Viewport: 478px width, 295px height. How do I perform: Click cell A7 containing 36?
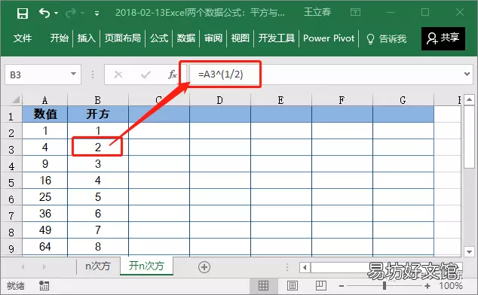click(44, 214)
